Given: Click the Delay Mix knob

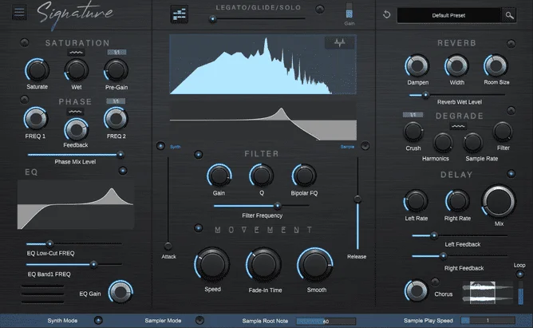Looking at the screenshot, I should point(499,201).
